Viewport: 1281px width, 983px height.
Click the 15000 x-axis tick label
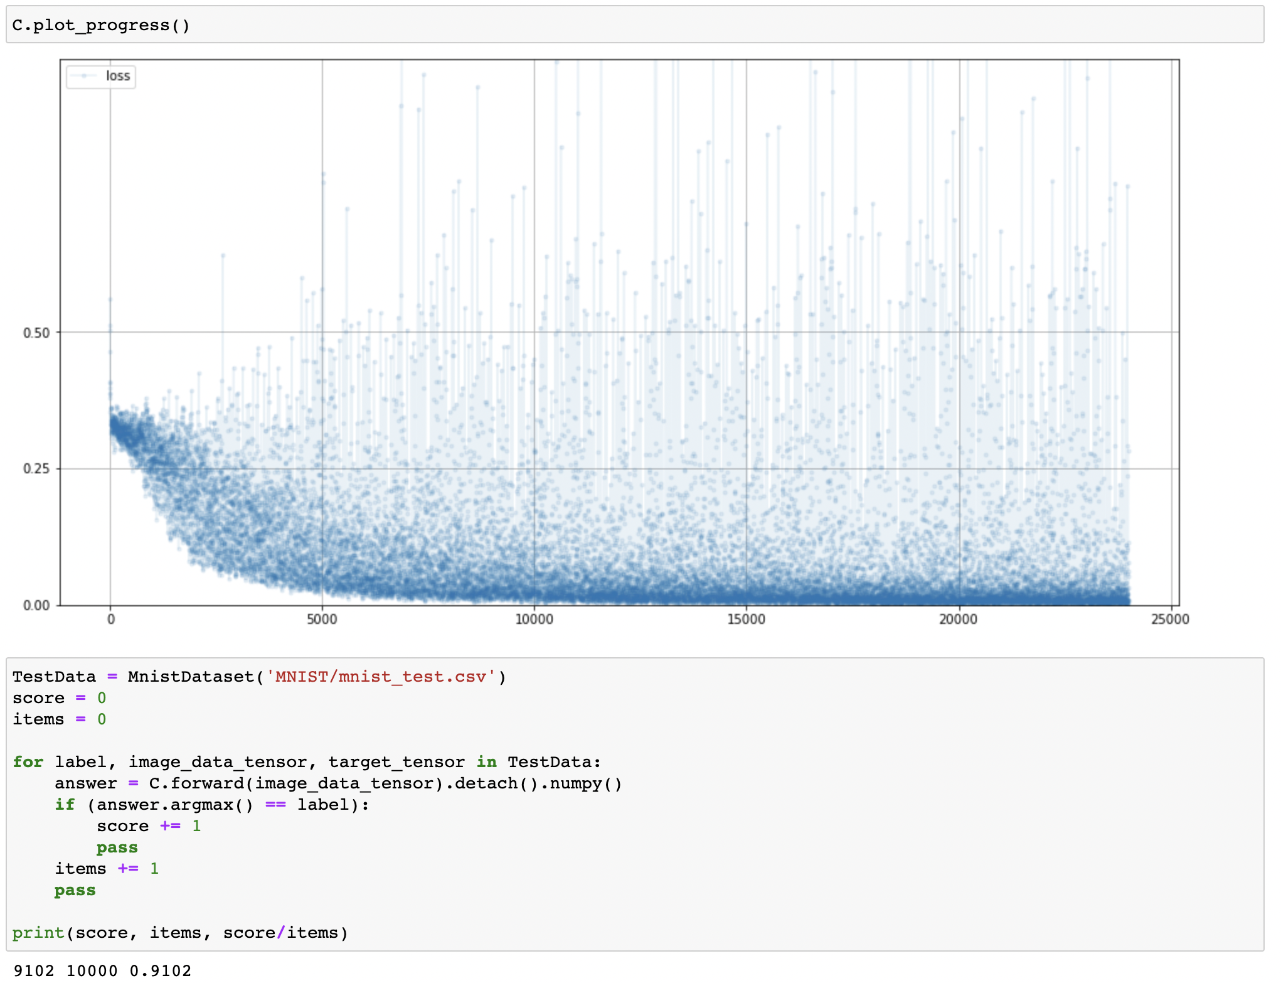[x=746, y=620]
